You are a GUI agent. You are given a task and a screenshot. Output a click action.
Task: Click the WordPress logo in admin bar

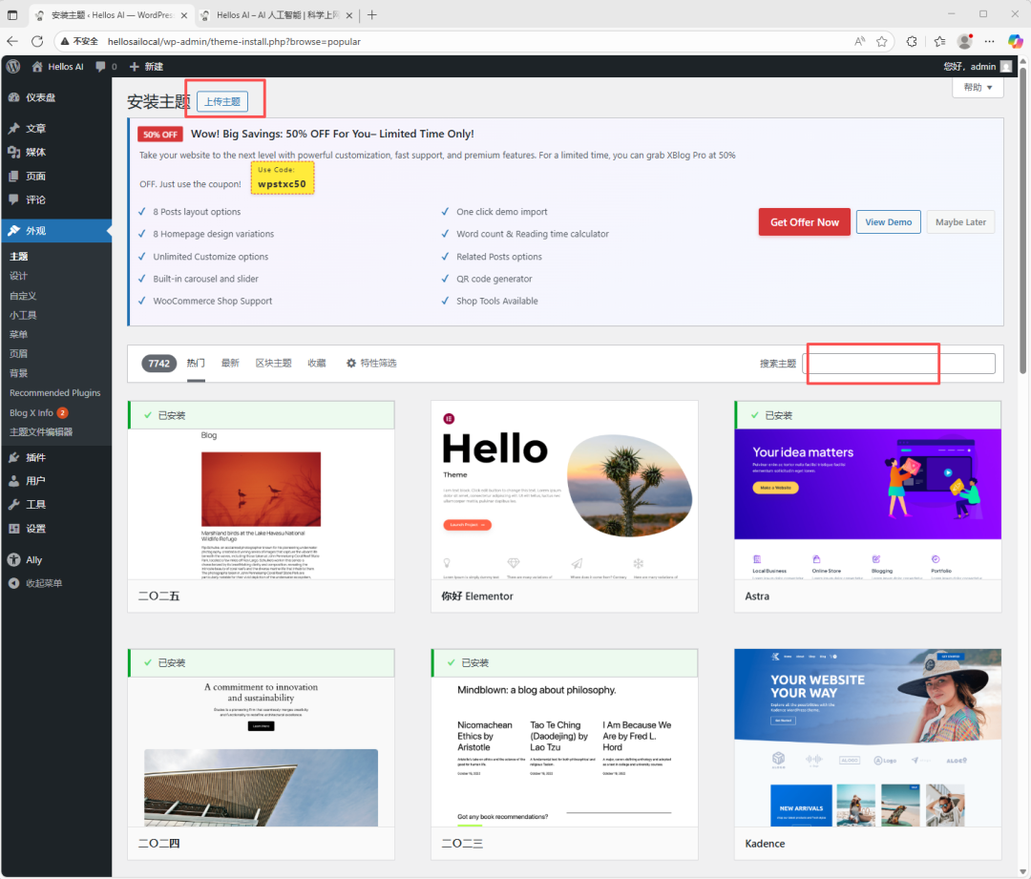(x=13, y=67)
